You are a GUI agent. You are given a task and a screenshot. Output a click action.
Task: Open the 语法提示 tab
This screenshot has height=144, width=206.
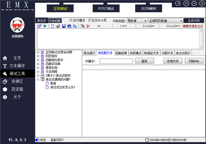coord(89,53)
